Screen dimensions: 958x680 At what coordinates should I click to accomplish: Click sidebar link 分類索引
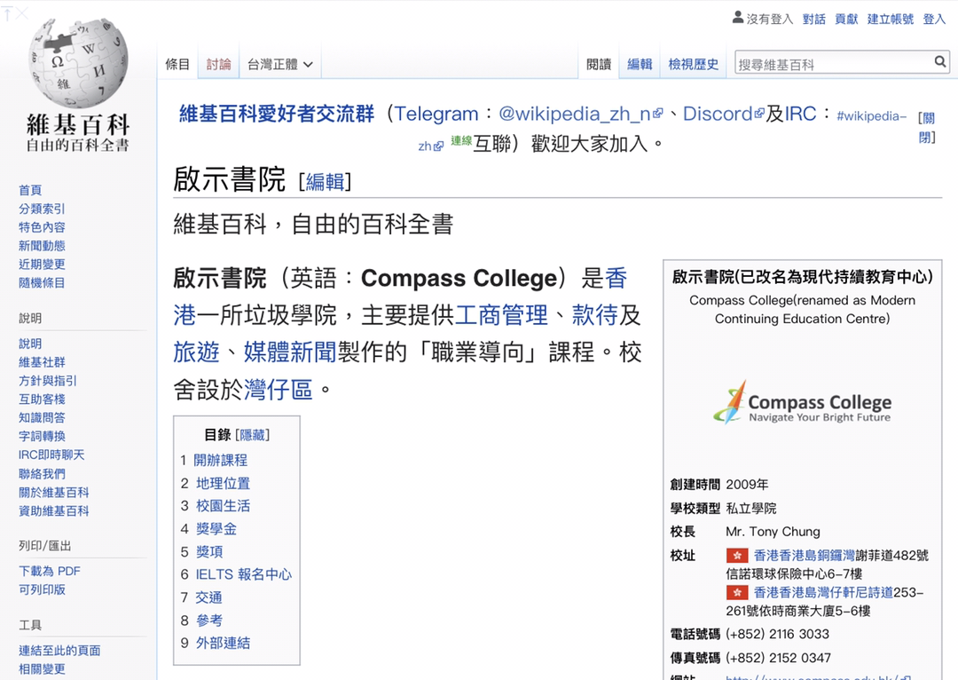coord(42,209)
